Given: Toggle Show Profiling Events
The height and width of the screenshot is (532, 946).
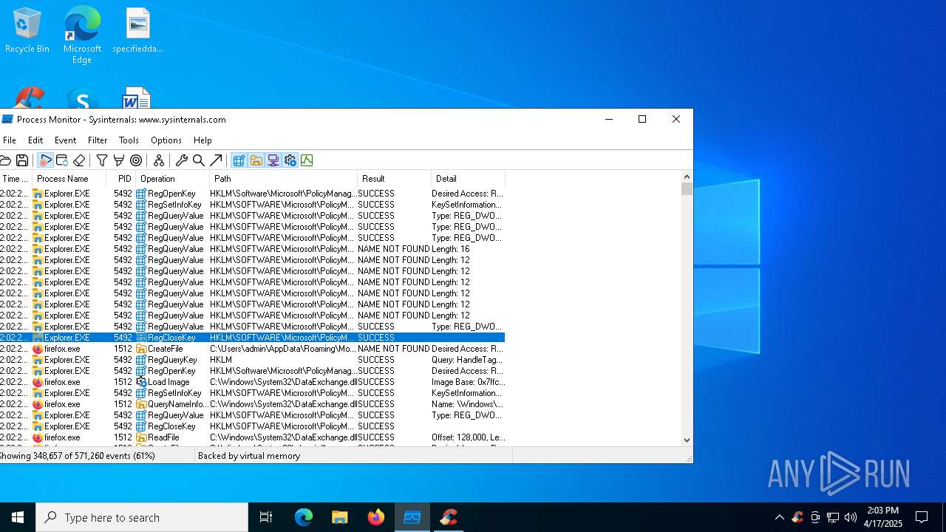Looking at the screenshot, I should point(307,160).
